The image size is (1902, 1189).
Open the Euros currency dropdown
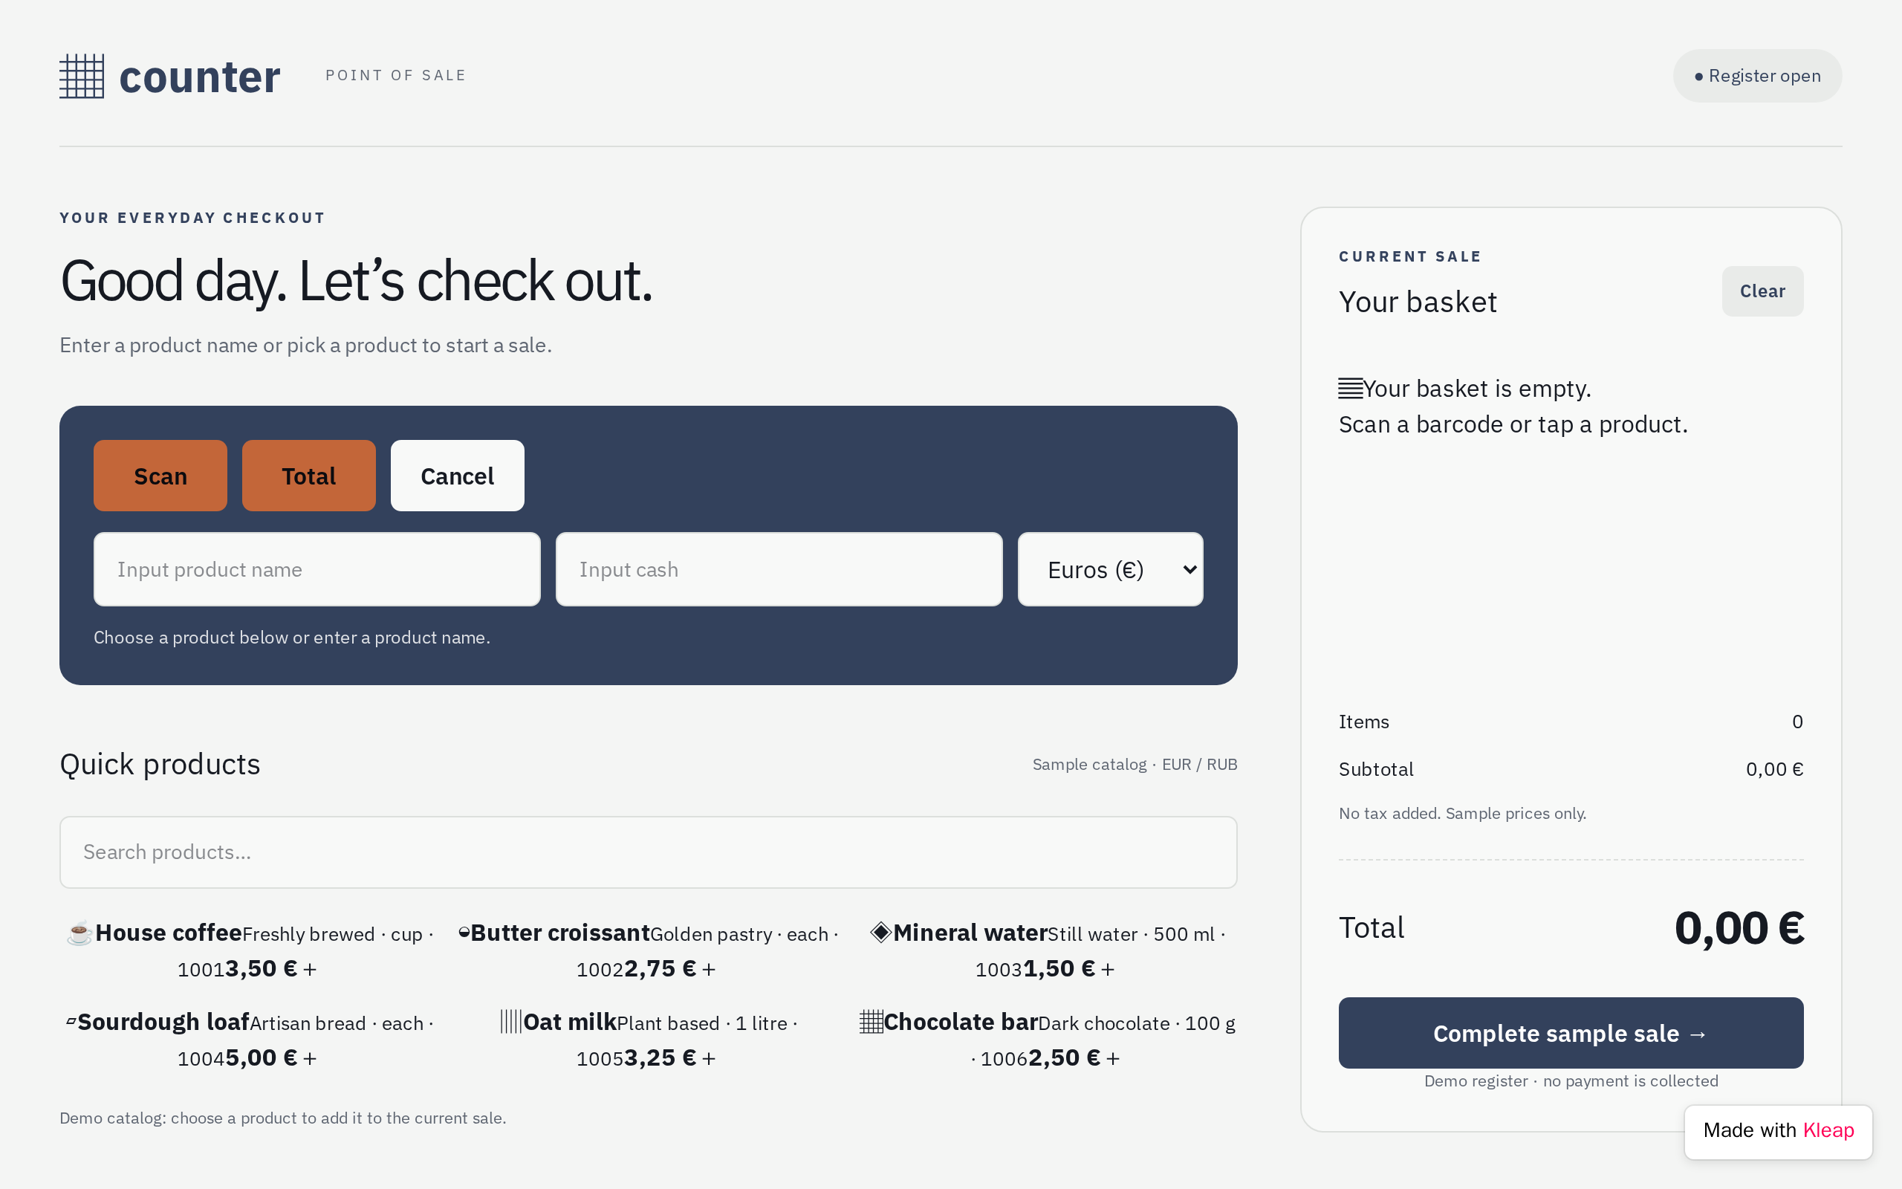pyautogui.click(x=1110, y=569)
